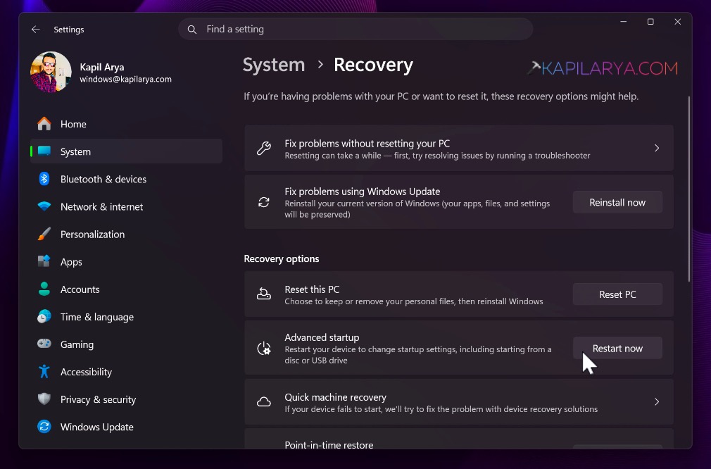The image size is (711, 469).
Task: Click the Accessibility figure icon
Action: coord(44,372)
